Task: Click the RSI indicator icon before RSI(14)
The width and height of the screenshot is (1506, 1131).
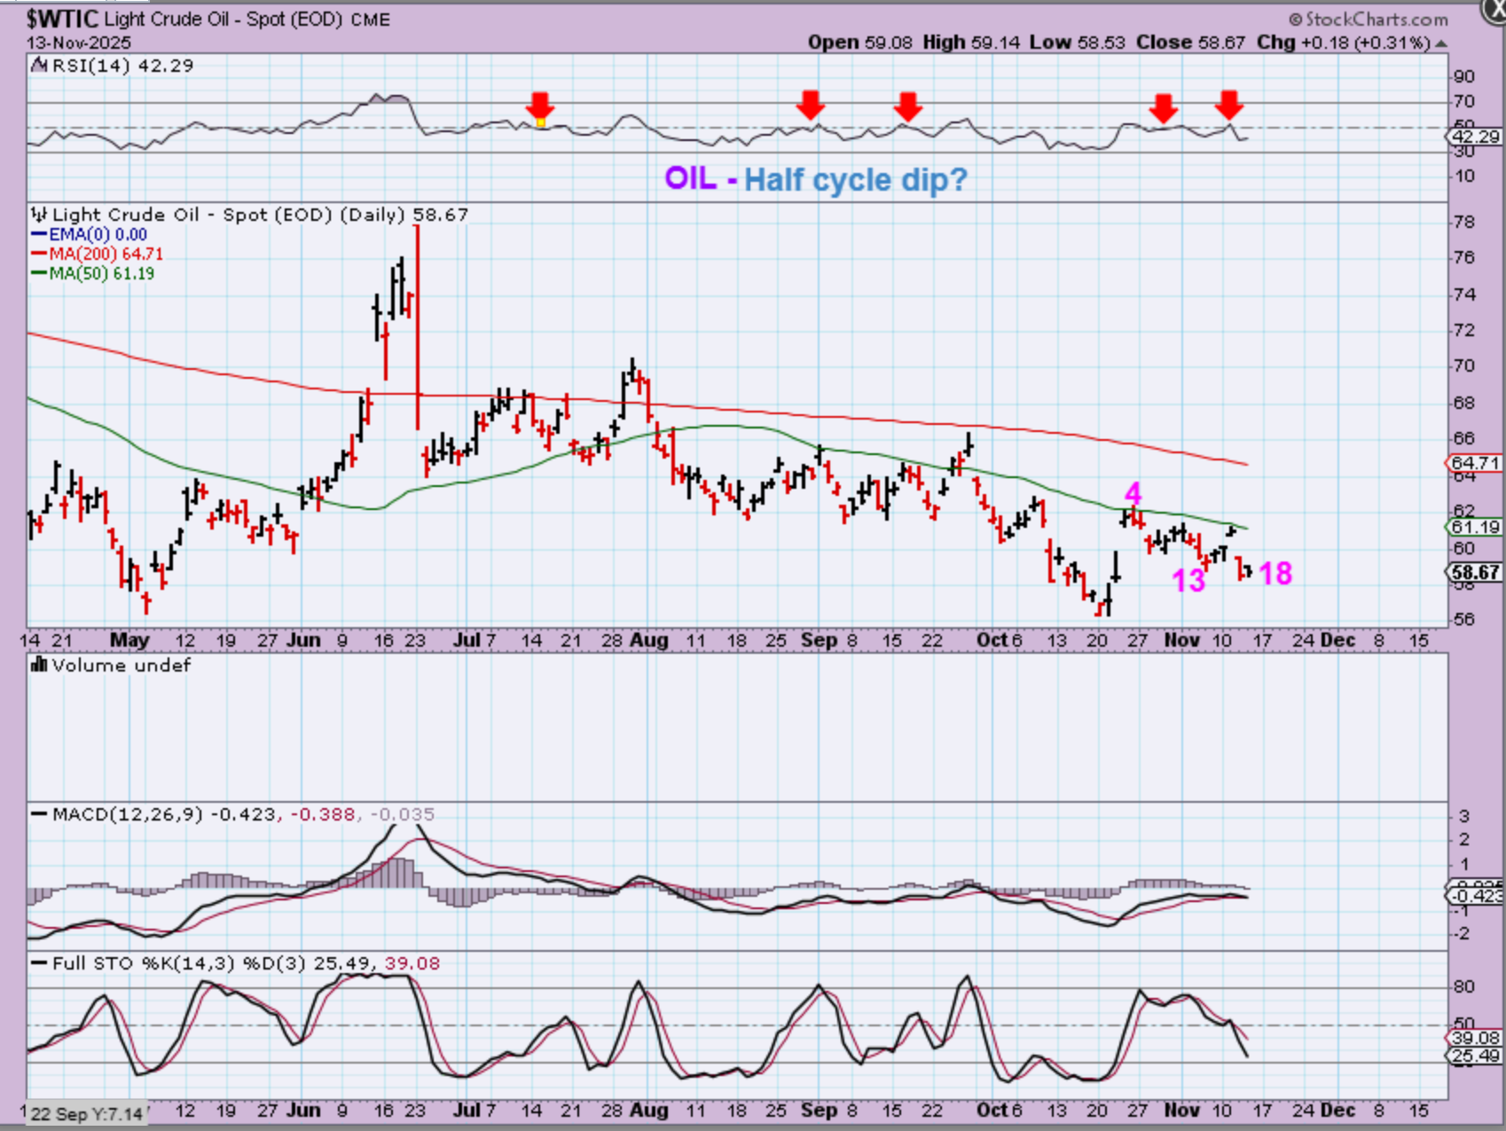Action: tap(38, 65)
